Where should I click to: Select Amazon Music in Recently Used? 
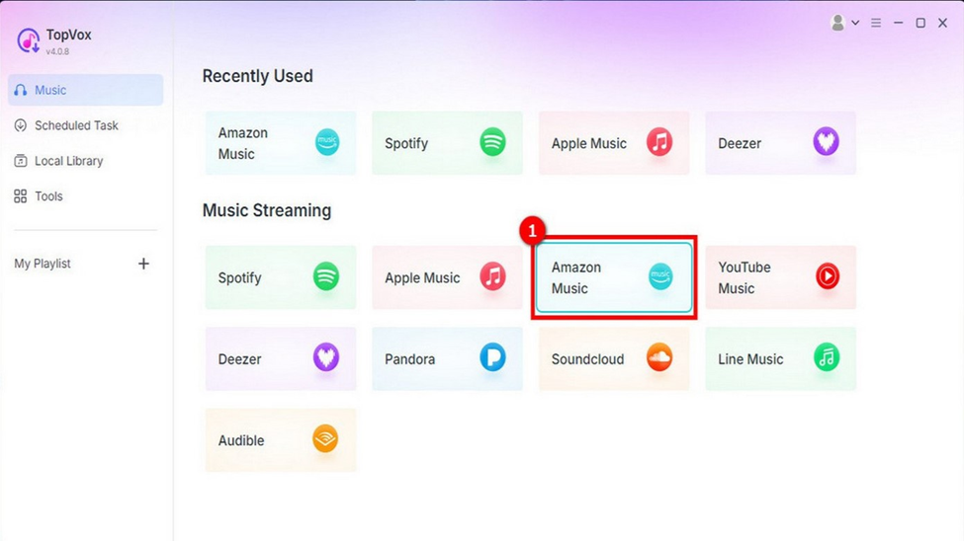tap(280, 143)
